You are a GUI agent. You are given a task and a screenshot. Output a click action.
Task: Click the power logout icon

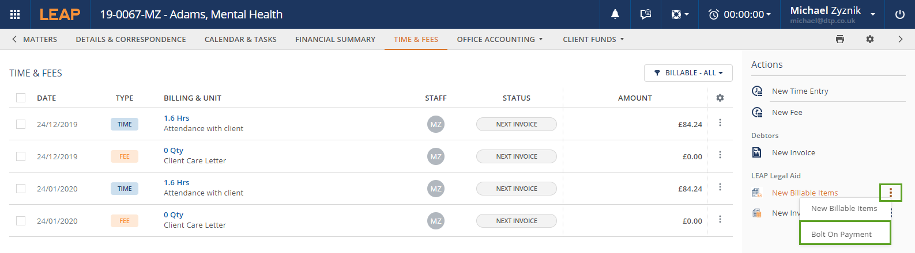click(x=899, y=14)
